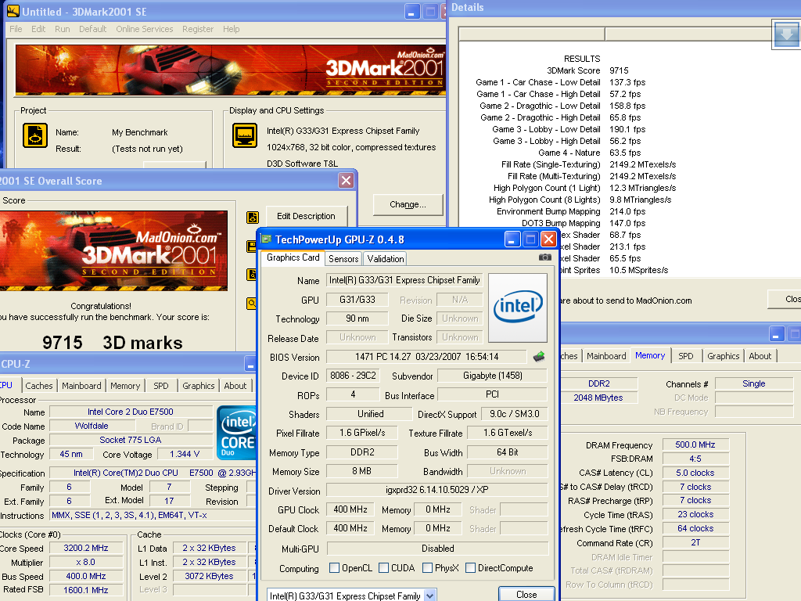Click the 3DMark Score 9715 result line
The width and height of the screenshot is (801, 601).
[x=587, y=70]
